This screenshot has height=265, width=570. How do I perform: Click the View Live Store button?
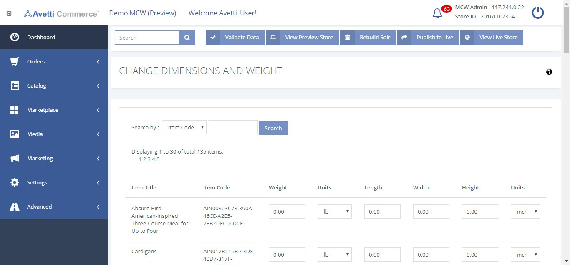[491, 38]
